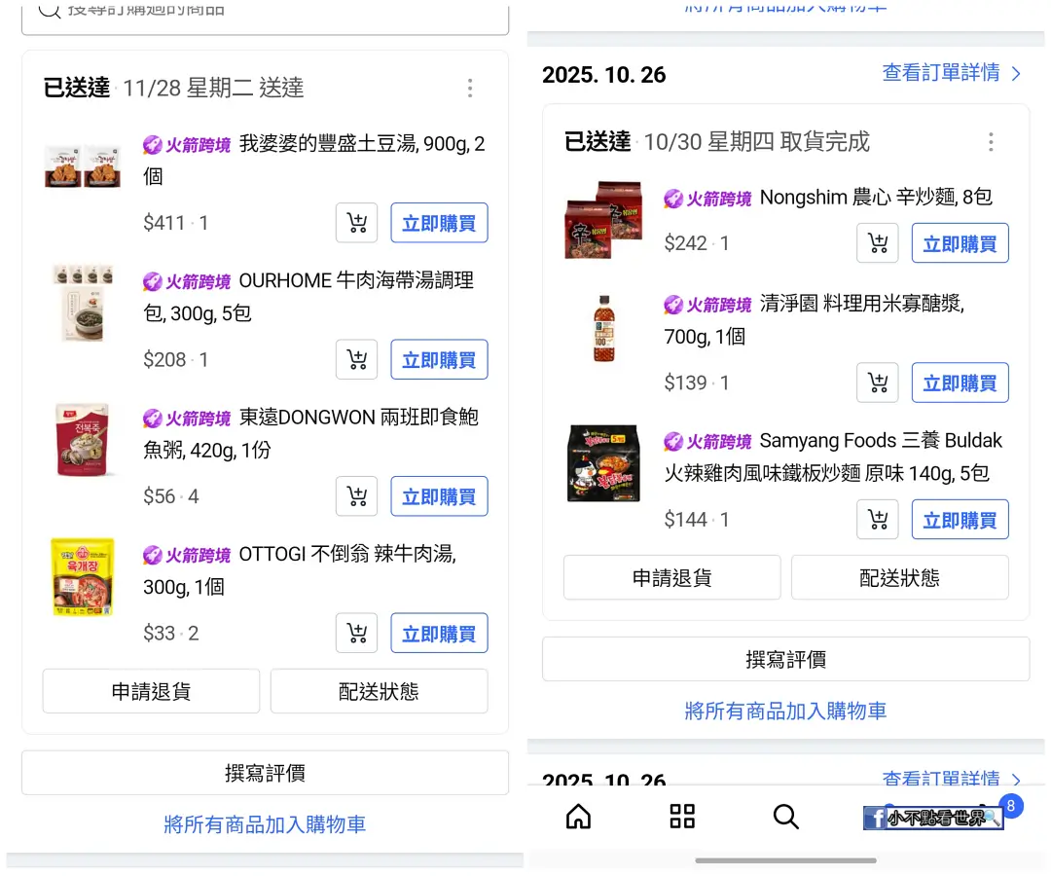Screen dimensions: 1051x876
Task: Add OTTOGI 辣牛肉湯 to cart
Action: click(356, 633)
